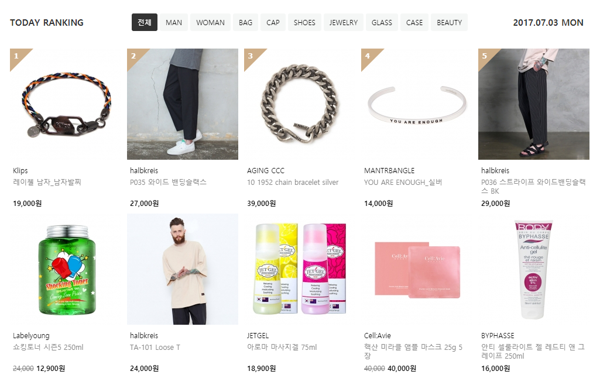Open the YOU ARE ENOUGH bangle image
593x385 pixels.
point(417,104)
